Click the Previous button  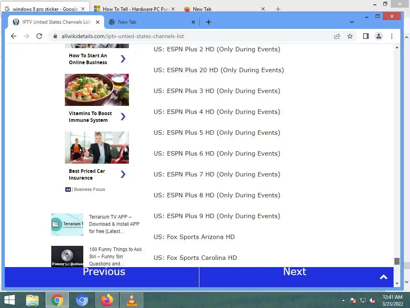(x=102, y=277)
